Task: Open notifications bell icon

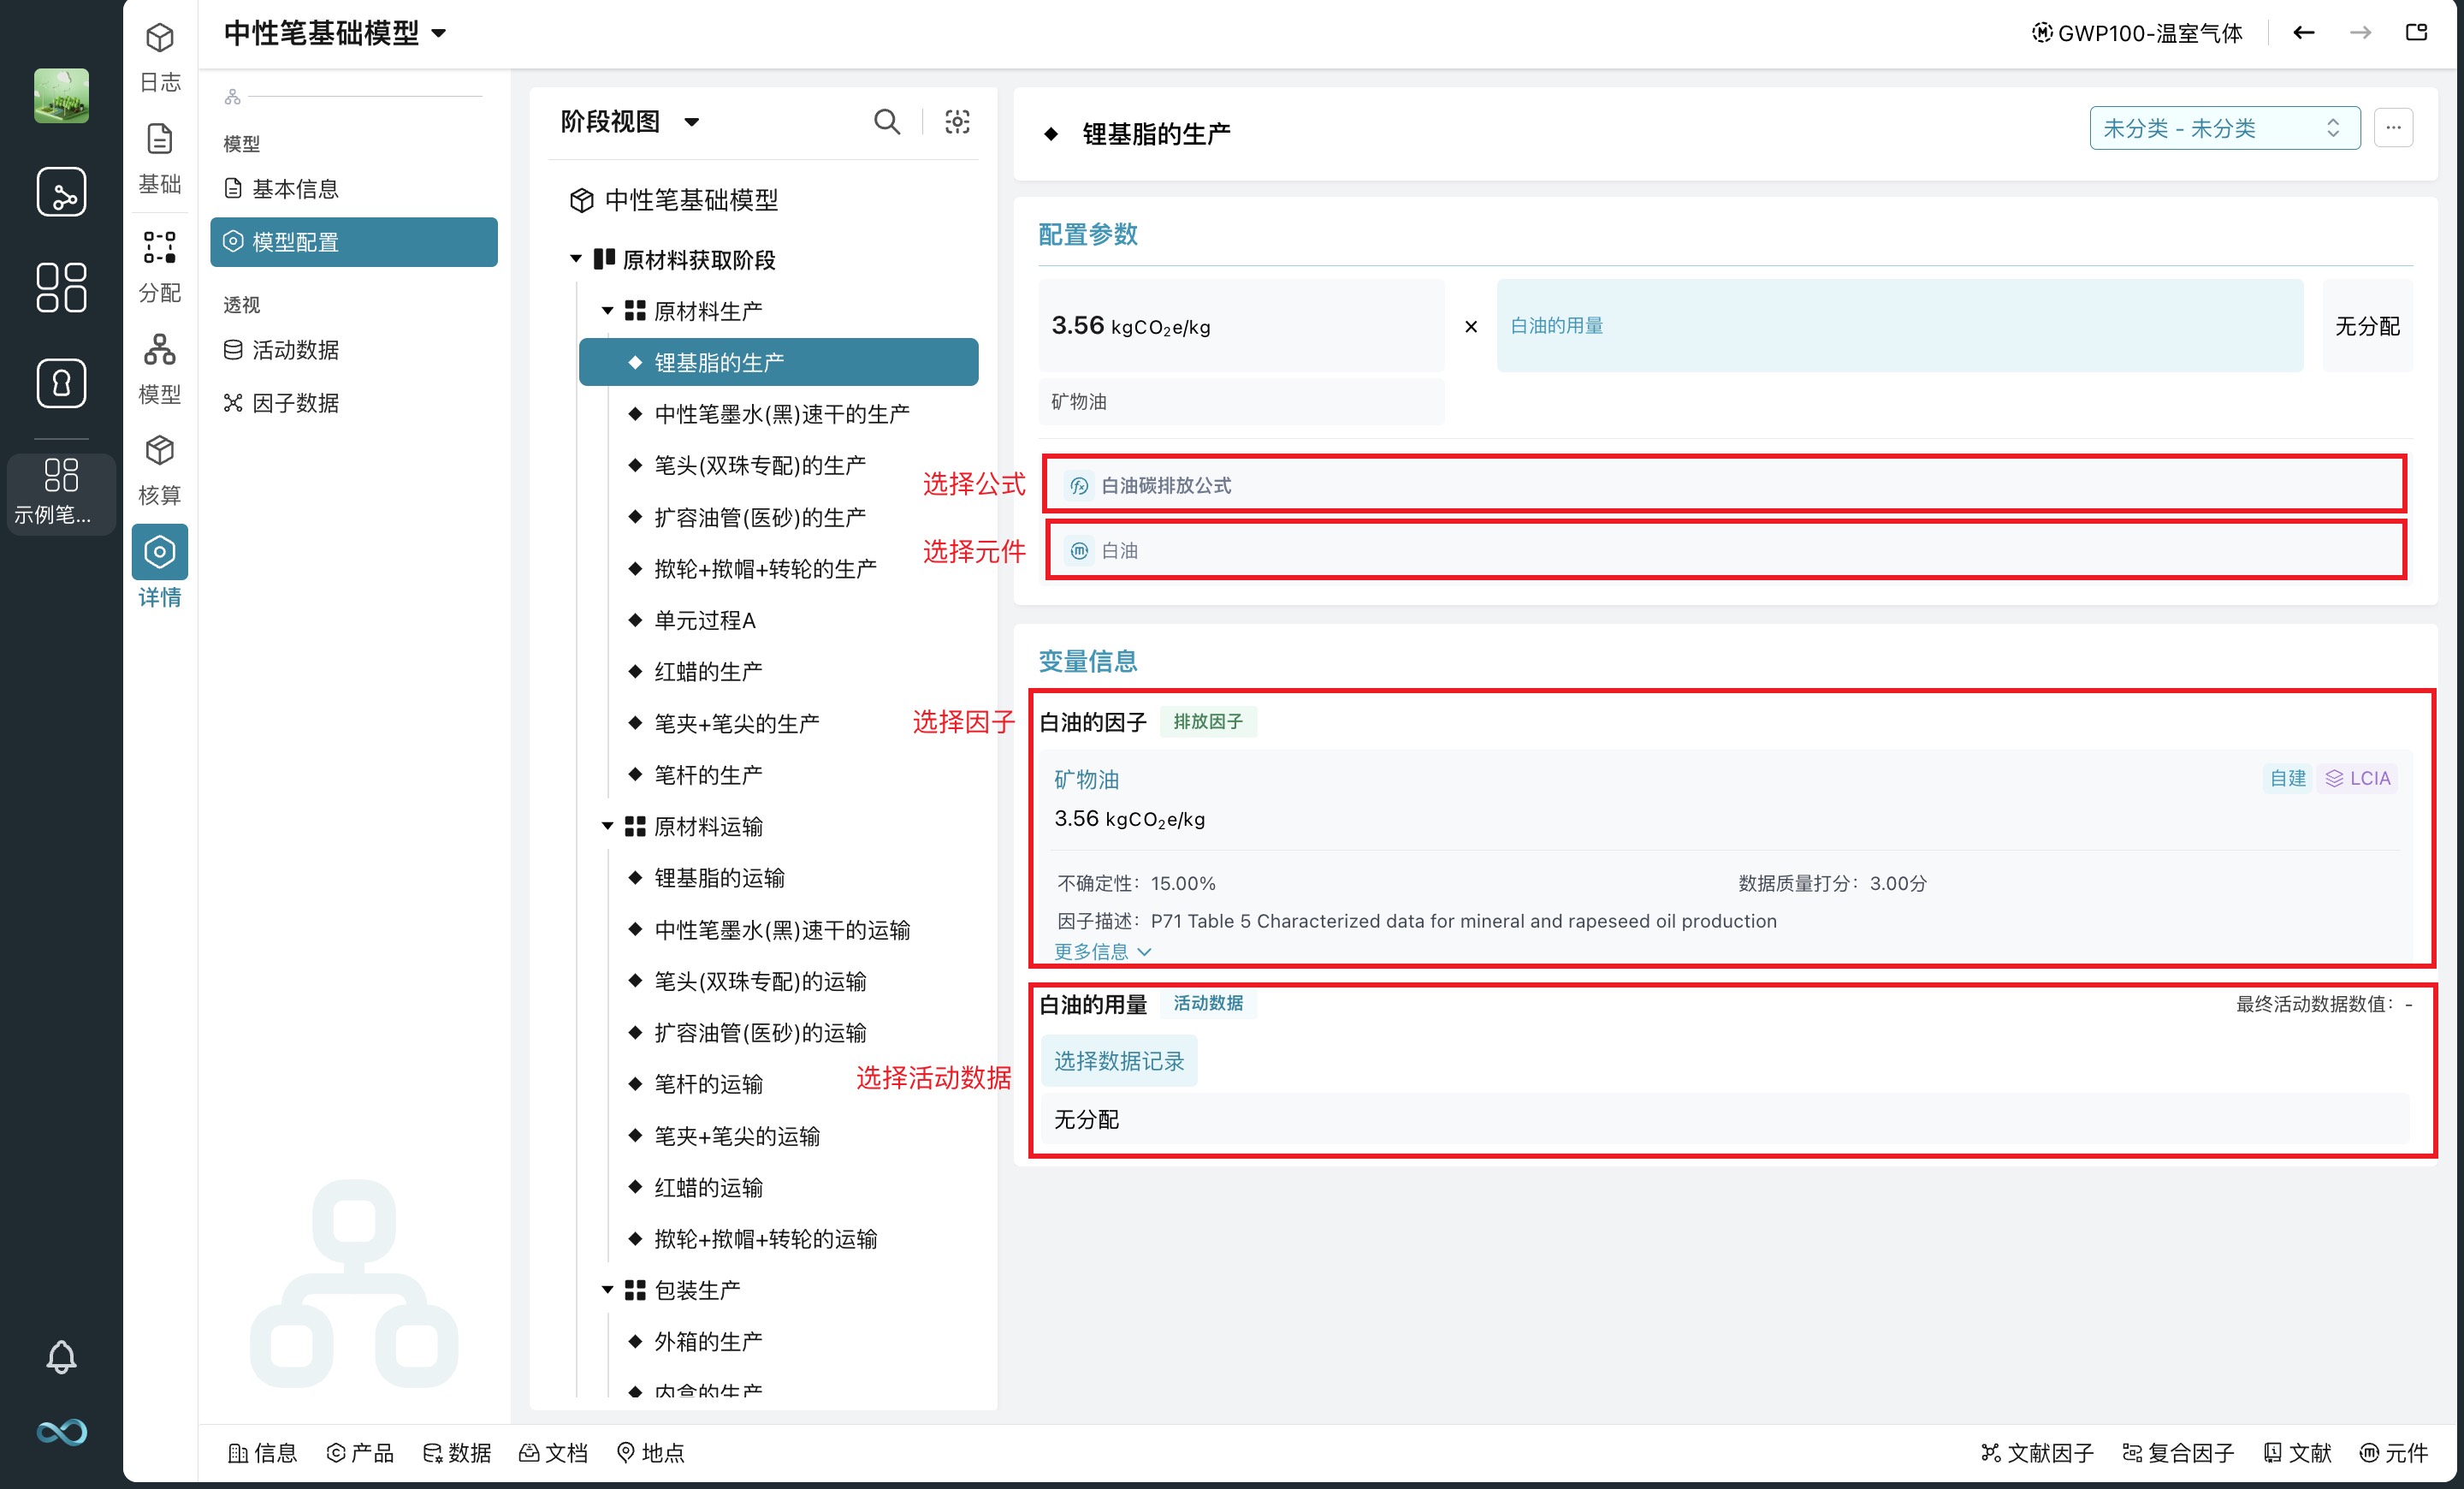Action: (61, 1356)
